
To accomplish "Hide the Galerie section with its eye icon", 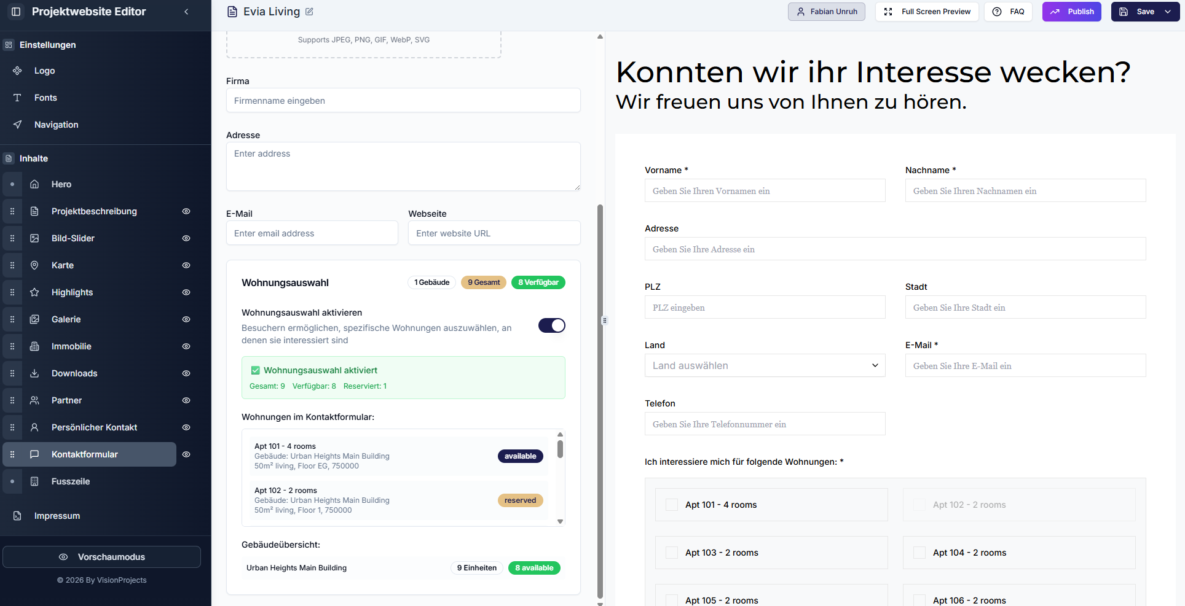I will (x=186, y=319).
